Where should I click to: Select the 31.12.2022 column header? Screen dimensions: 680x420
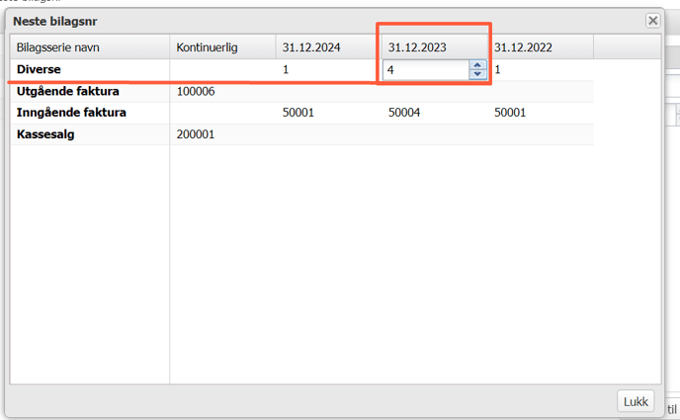[x=523, y=47]
